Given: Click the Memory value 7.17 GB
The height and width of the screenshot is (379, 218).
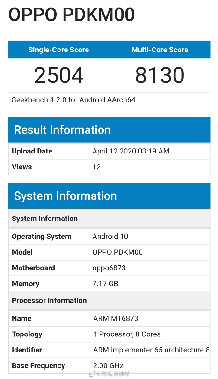Looking at the screenshot, I should coord(106,284).
